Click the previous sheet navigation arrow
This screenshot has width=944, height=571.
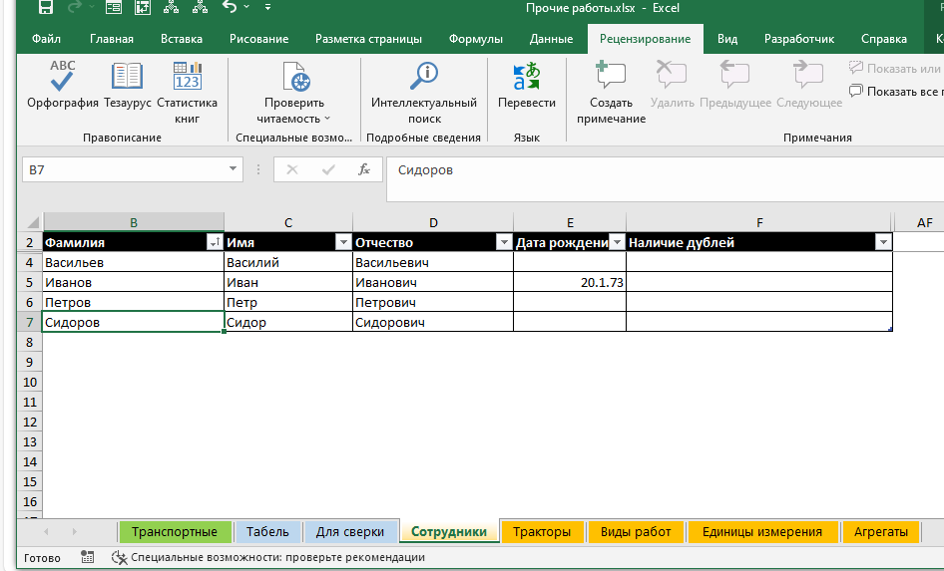coord(46,531)
